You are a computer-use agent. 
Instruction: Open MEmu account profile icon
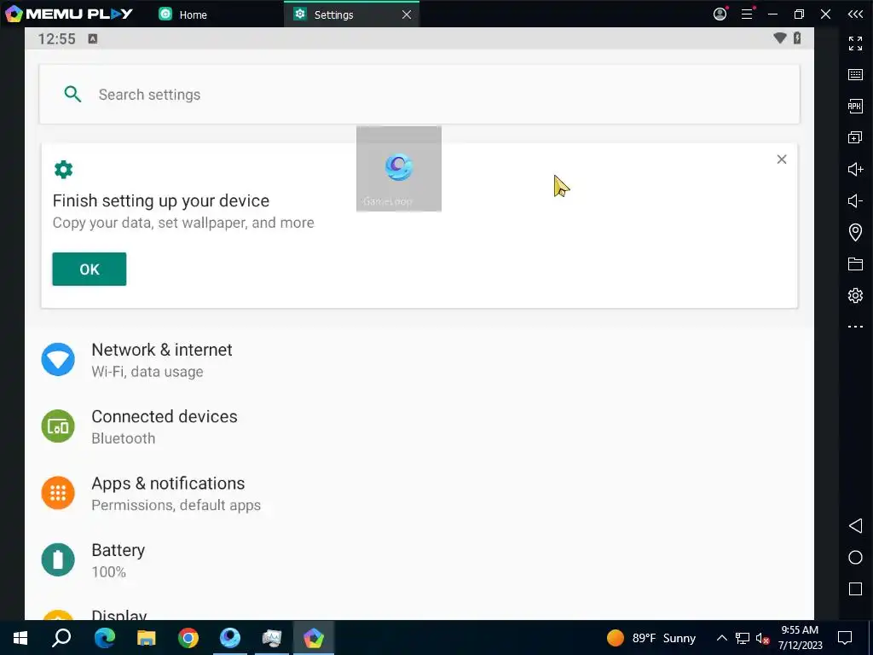(720, 14)
